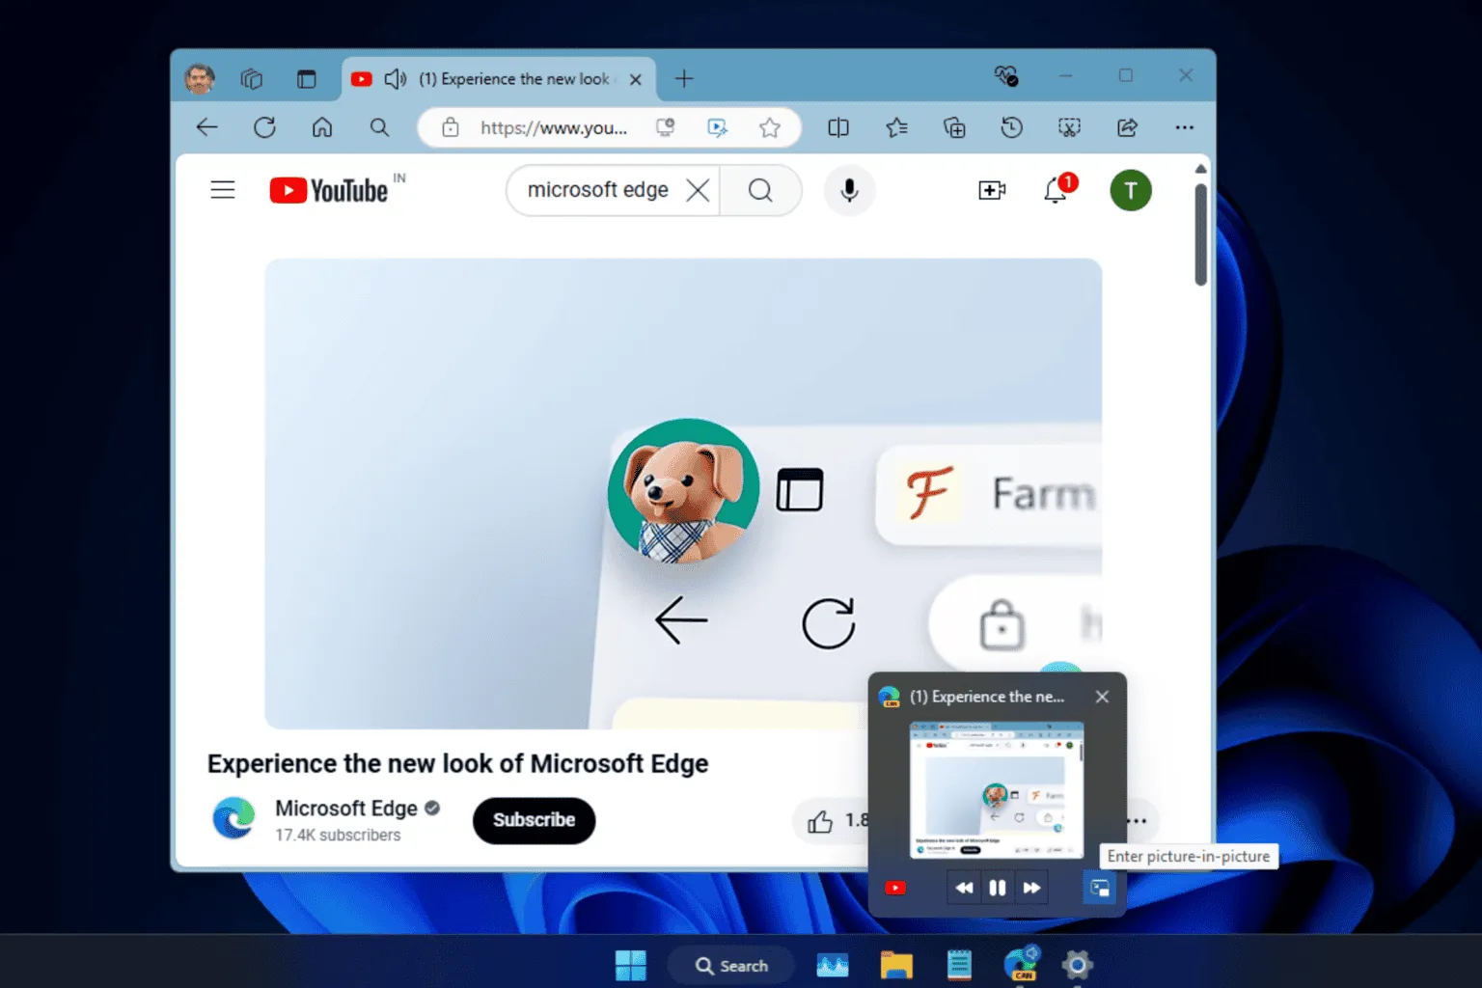The image size is (1482, 988).
Task: Open more video actions three dots
Action: pos(1137,821)
